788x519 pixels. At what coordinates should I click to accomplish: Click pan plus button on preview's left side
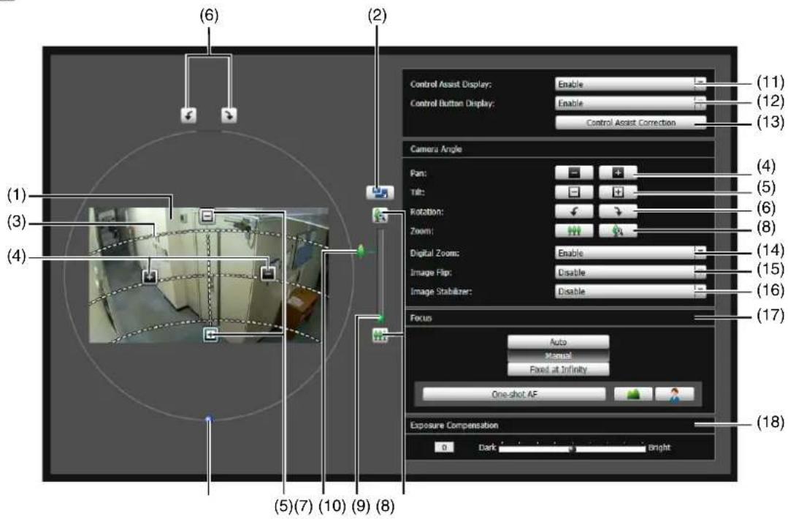150,276
